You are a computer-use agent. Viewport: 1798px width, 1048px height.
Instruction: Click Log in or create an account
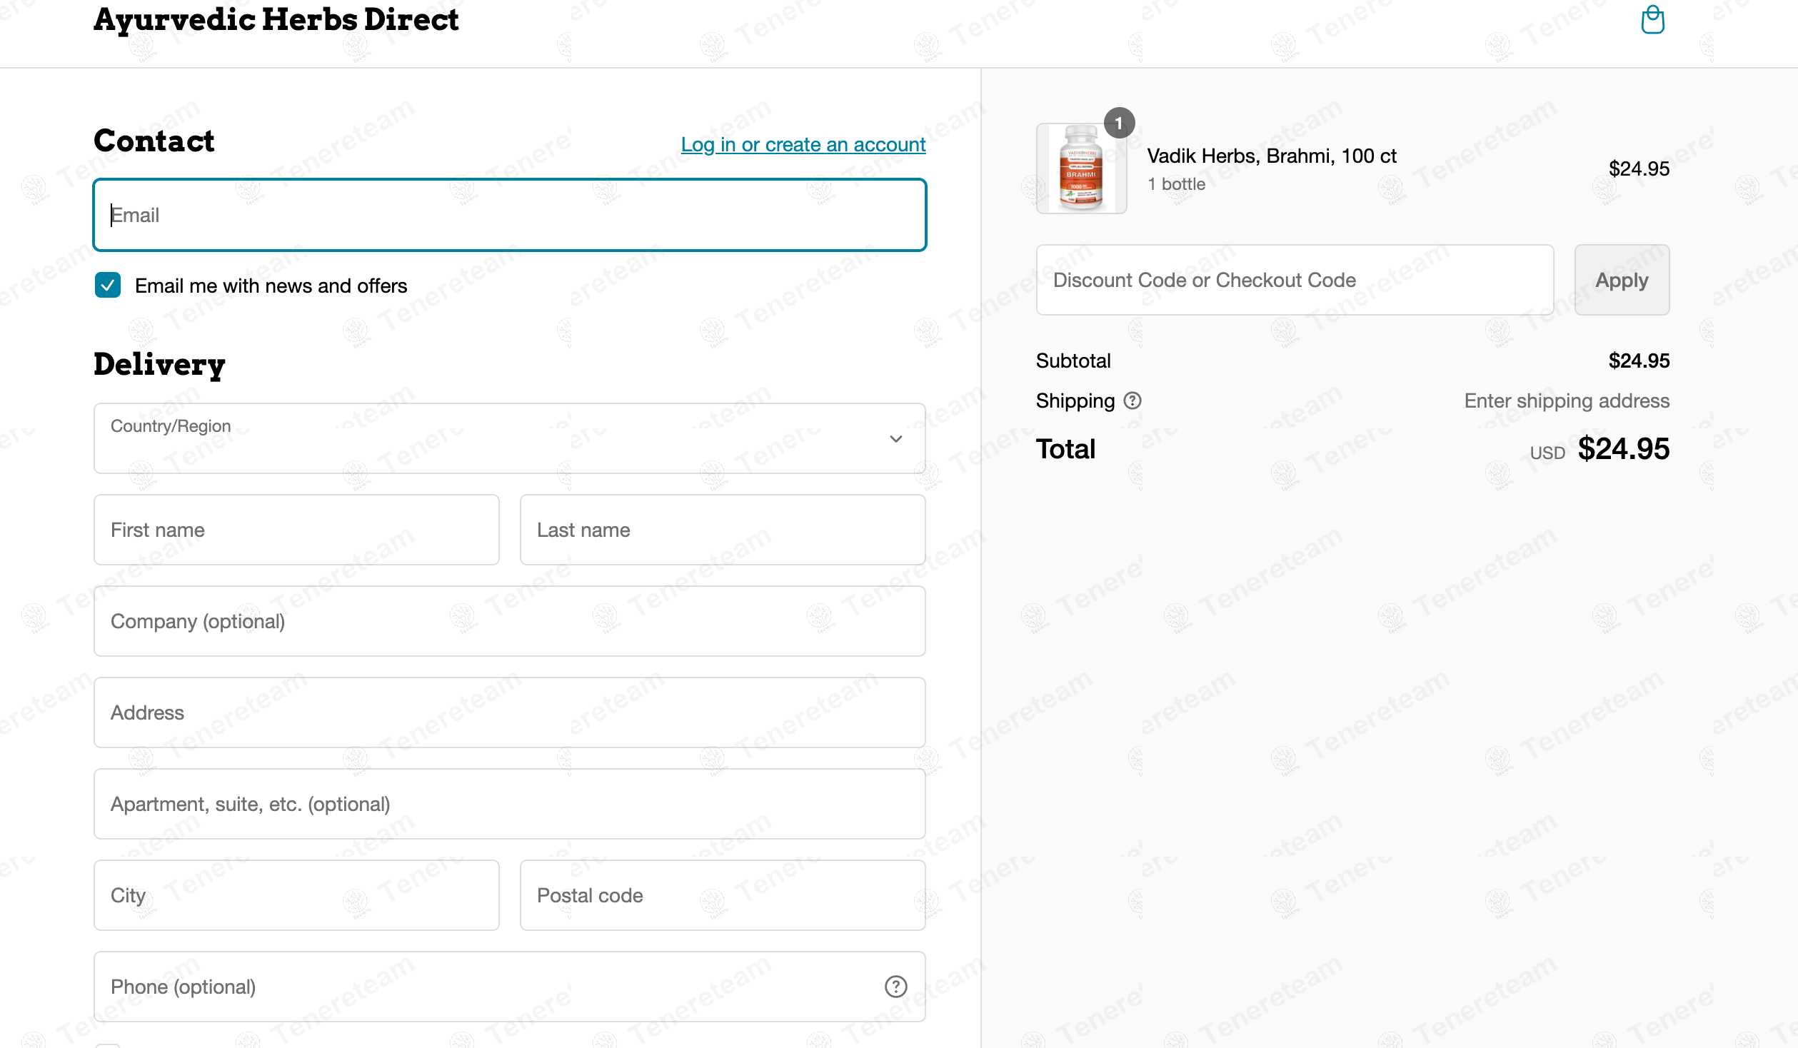tap(803, 144)
